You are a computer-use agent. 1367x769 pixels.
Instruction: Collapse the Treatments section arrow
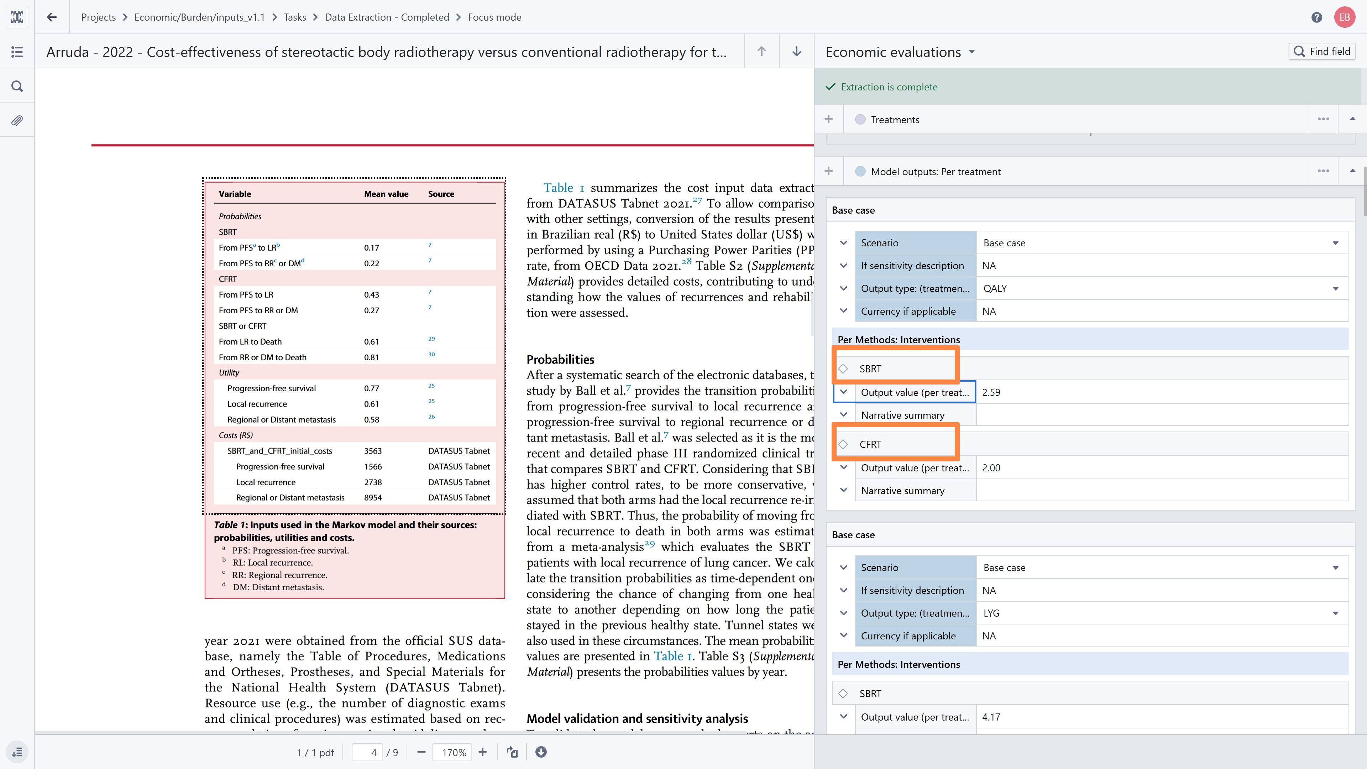[1352, 119]
